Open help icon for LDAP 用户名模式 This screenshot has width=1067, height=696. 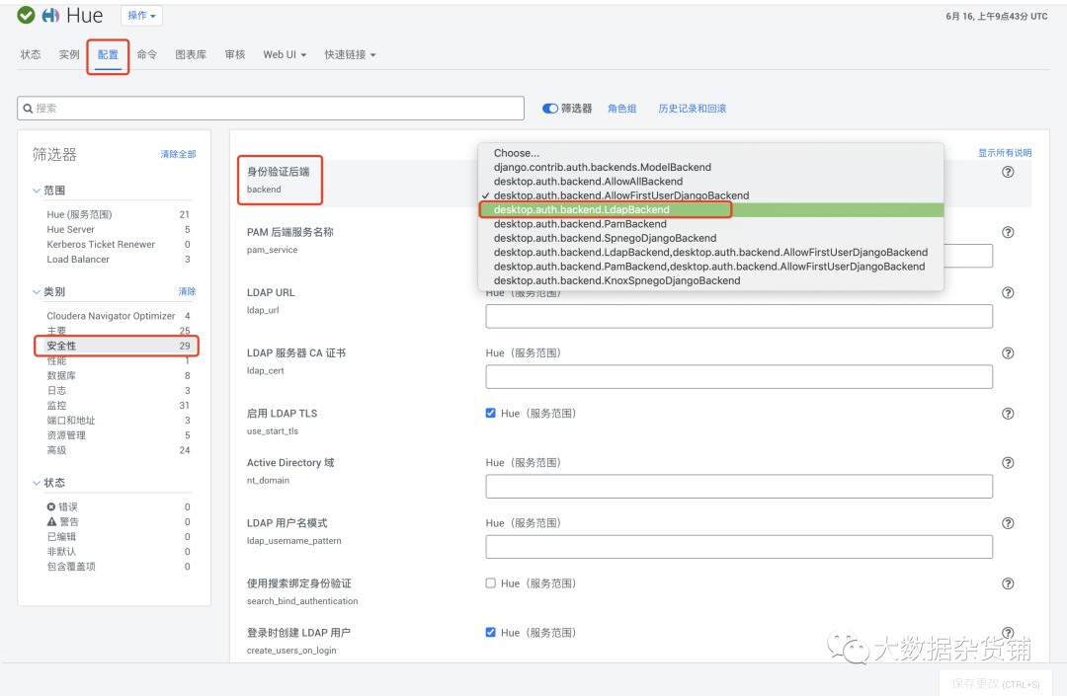pyautogui.click(x=1008, y=523)
